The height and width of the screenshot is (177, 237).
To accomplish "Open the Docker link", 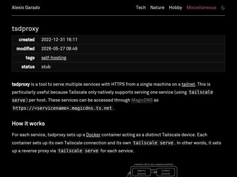I will click(x=93, y=135).
